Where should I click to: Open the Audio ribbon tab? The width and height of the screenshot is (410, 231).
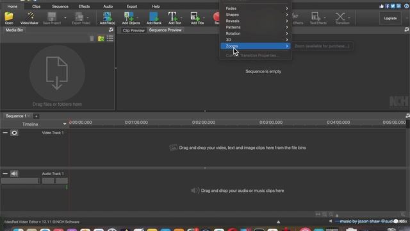point(108,6)
